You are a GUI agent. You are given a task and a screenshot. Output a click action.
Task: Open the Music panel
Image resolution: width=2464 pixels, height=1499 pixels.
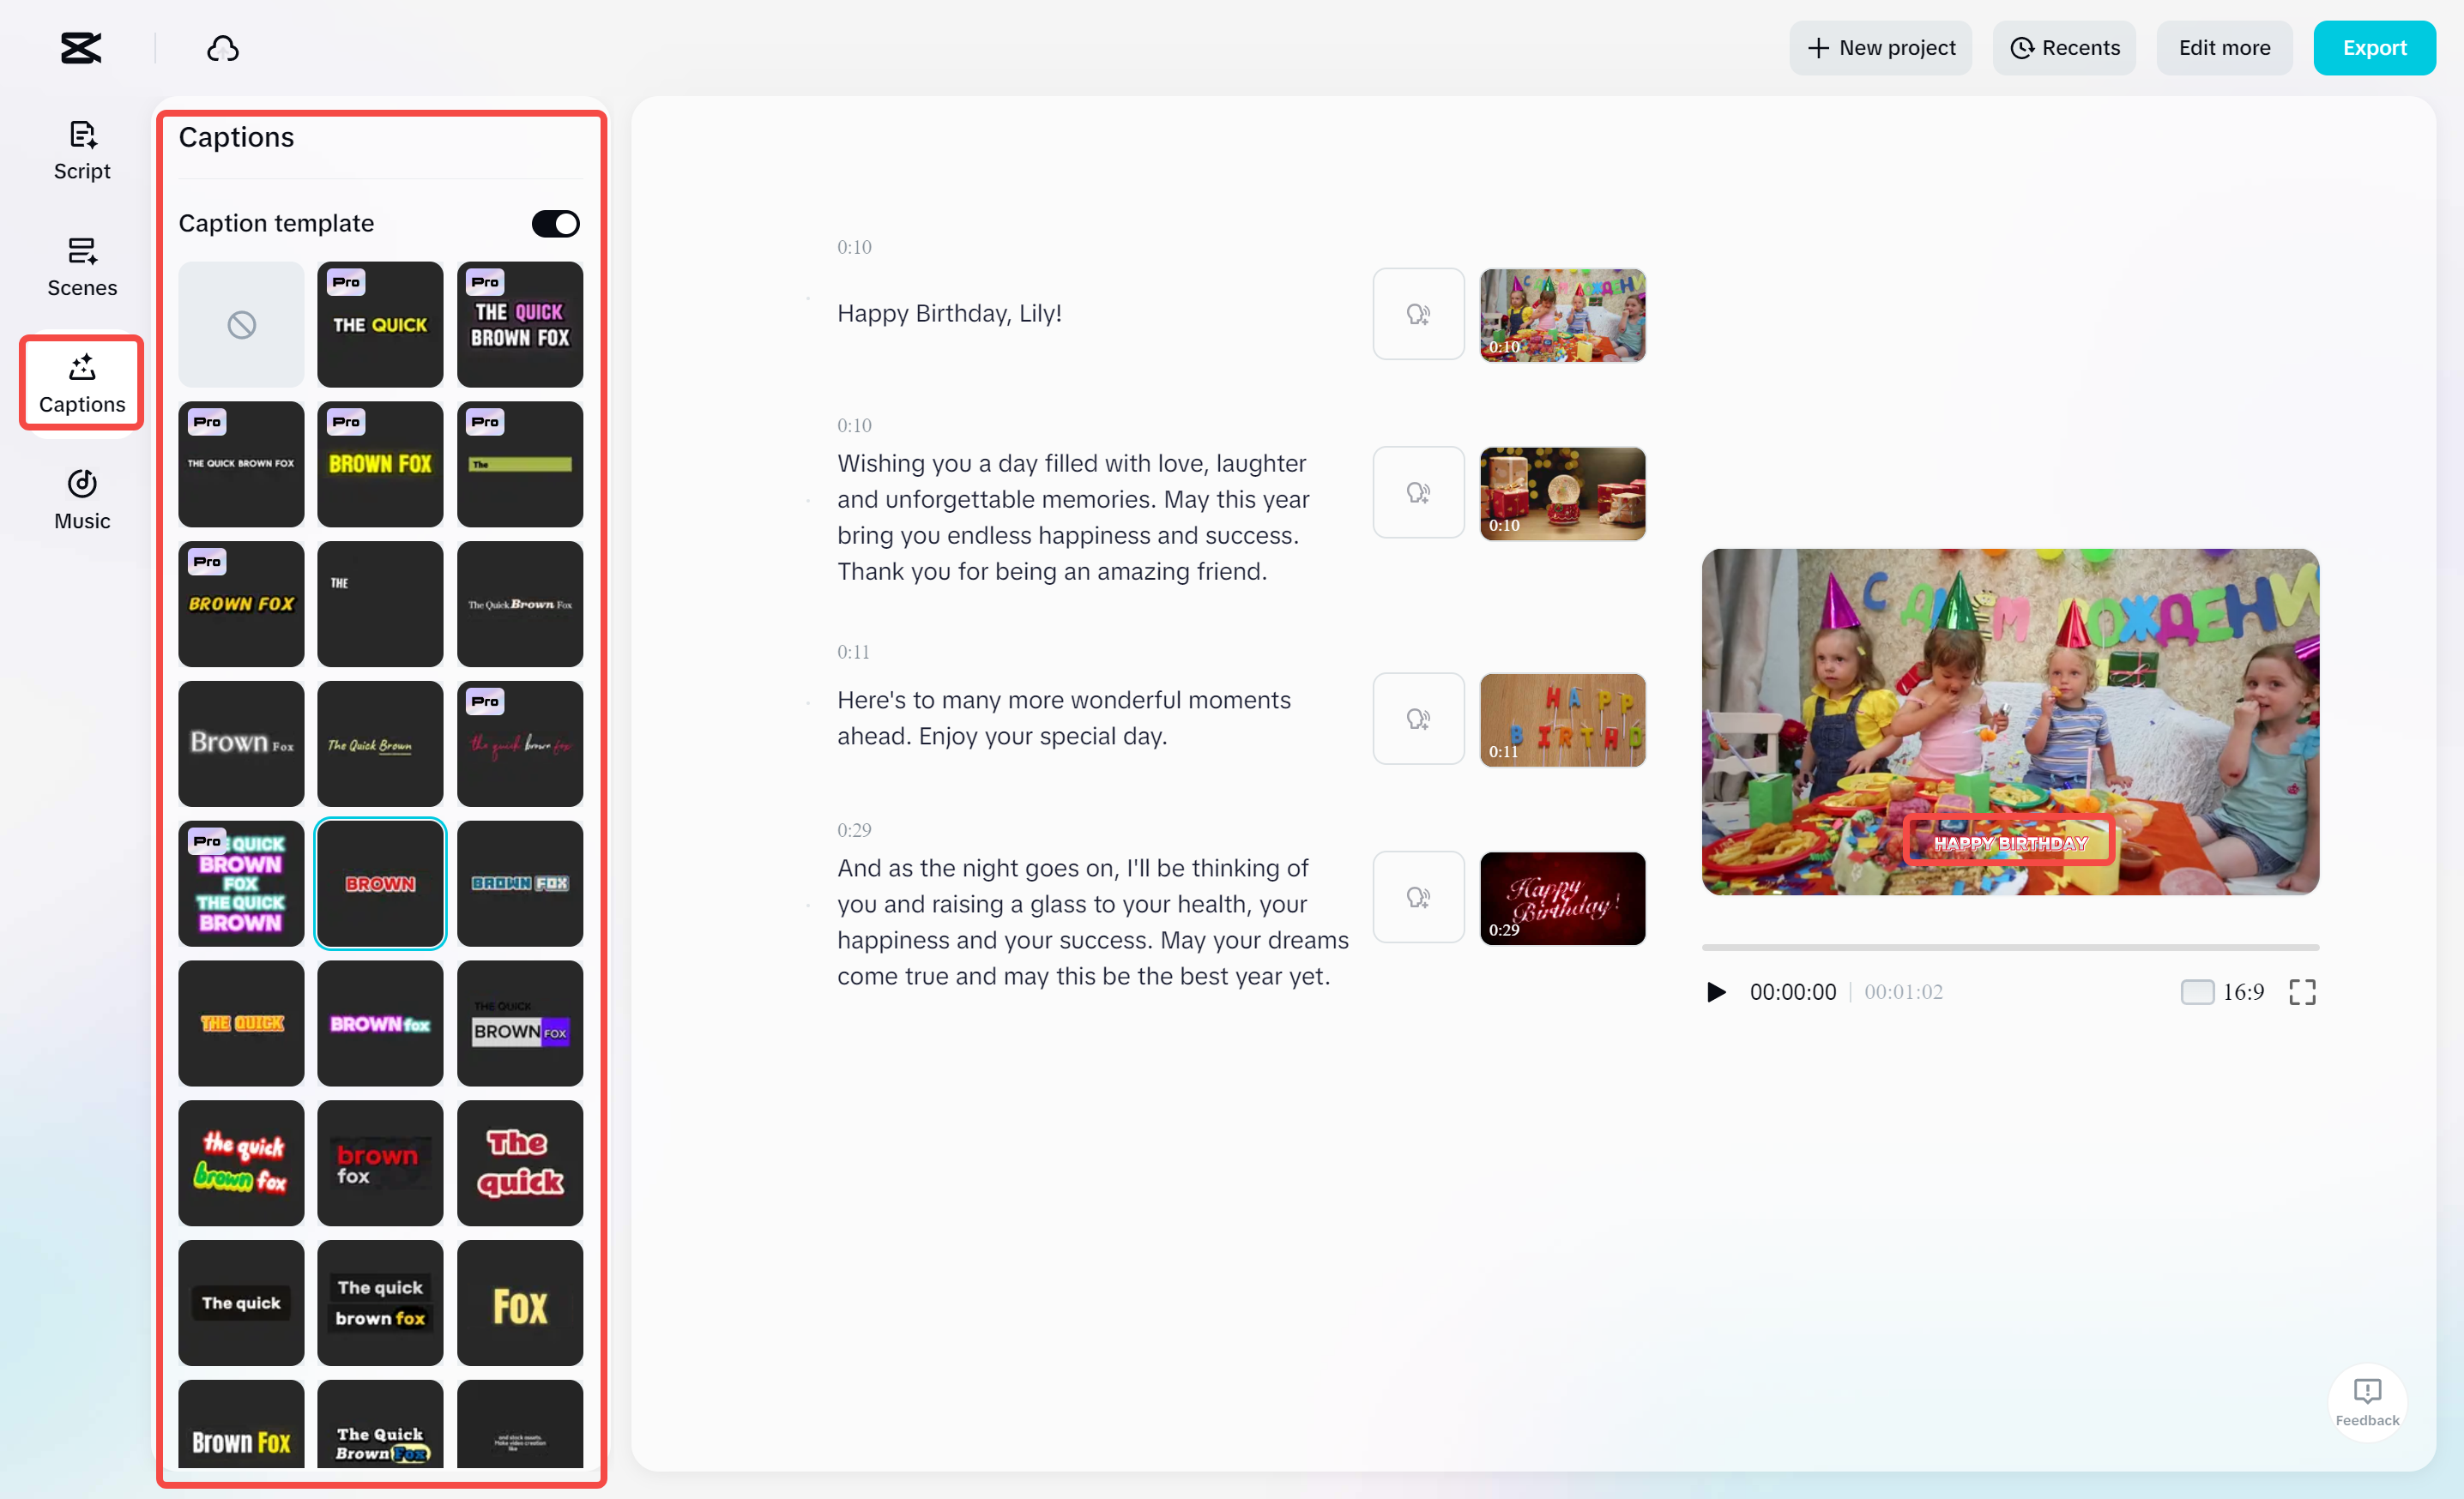81,497
